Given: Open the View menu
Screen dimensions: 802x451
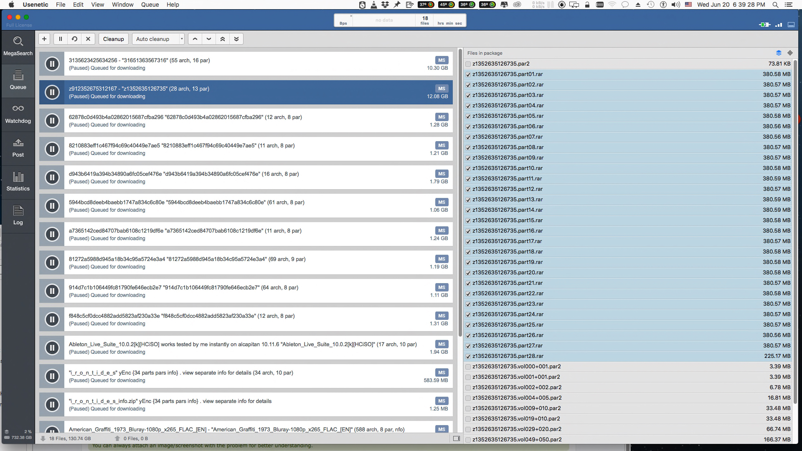Looking at the screenshot, I should [97, 5].
